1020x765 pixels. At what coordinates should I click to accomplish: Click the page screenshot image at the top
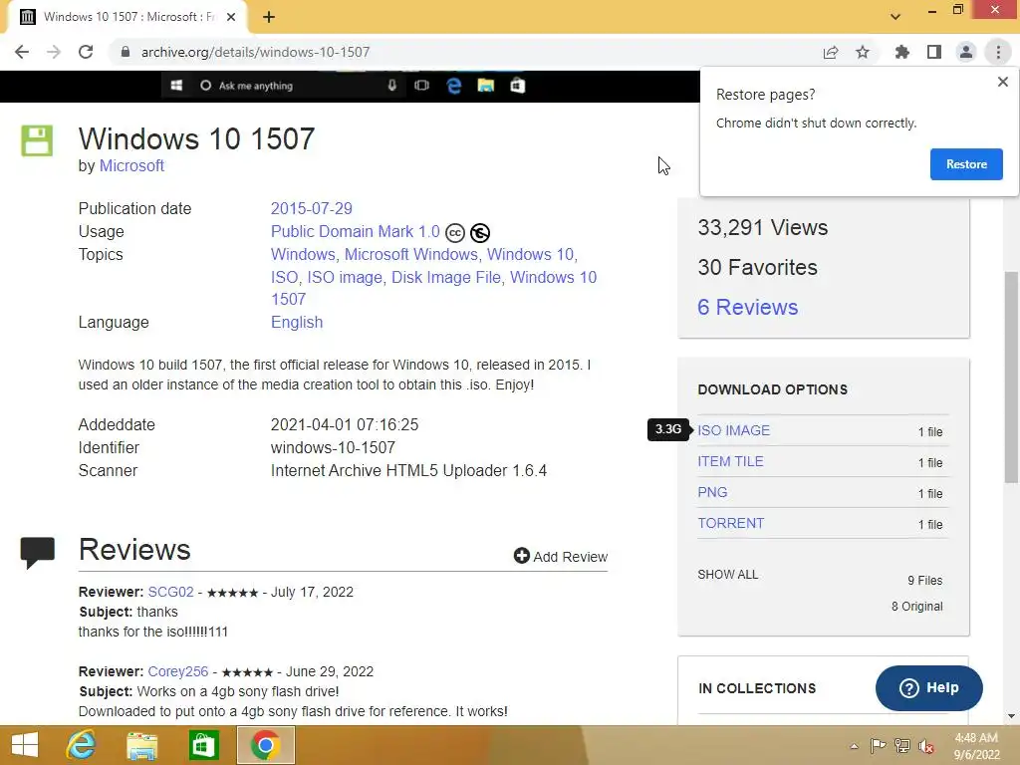click(350, 86)
